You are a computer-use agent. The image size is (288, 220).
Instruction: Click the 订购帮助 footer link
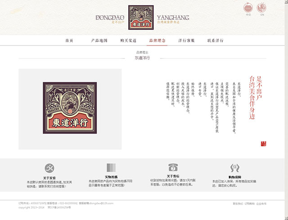click(250, 204)
